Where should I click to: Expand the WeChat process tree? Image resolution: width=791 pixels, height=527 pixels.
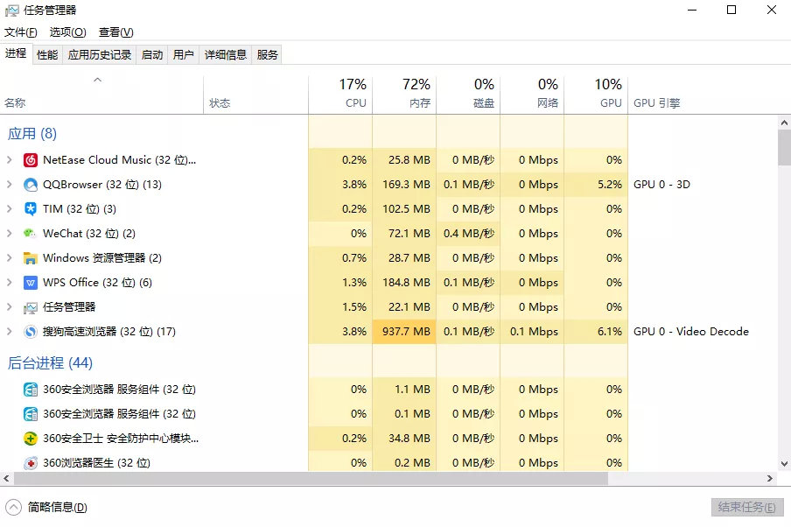9,234
